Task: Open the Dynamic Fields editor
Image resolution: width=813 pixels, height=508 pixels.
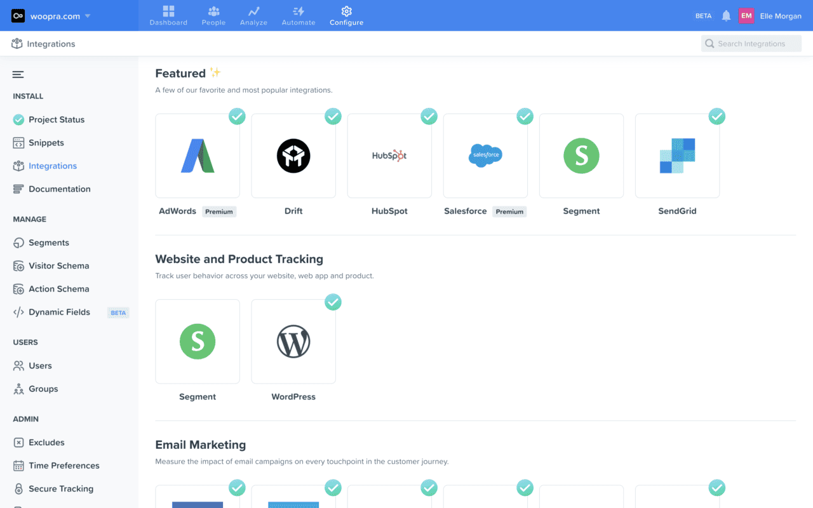Action: pos(60,312)
